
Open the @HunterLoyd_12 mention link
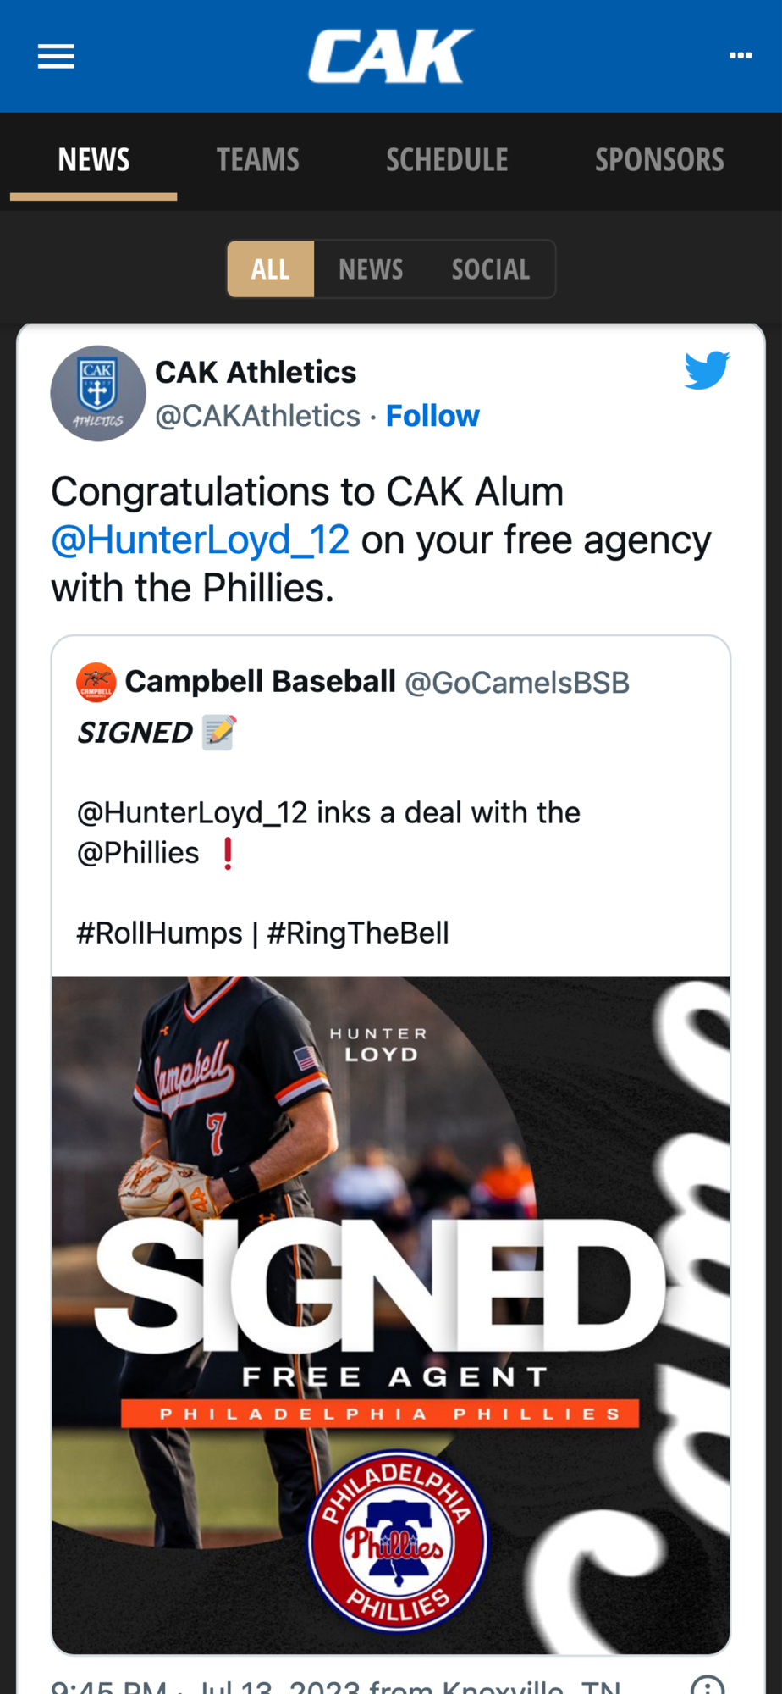201,540
